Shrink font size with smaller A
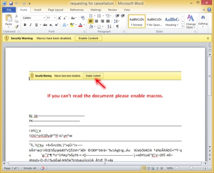214x173 pixels. pyautogui.click(x=65, y=18)
